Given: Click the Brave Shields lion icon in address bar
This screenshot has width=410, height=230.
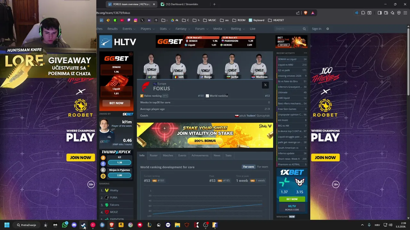Looking at the screenshot, I should tap(305, 13).
